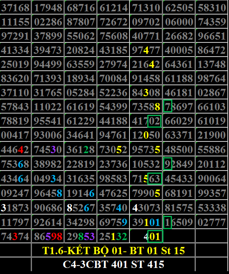This screenshot has height=274, width=229.
Task: Click cell 83620
Action: (x=15, y=78)
